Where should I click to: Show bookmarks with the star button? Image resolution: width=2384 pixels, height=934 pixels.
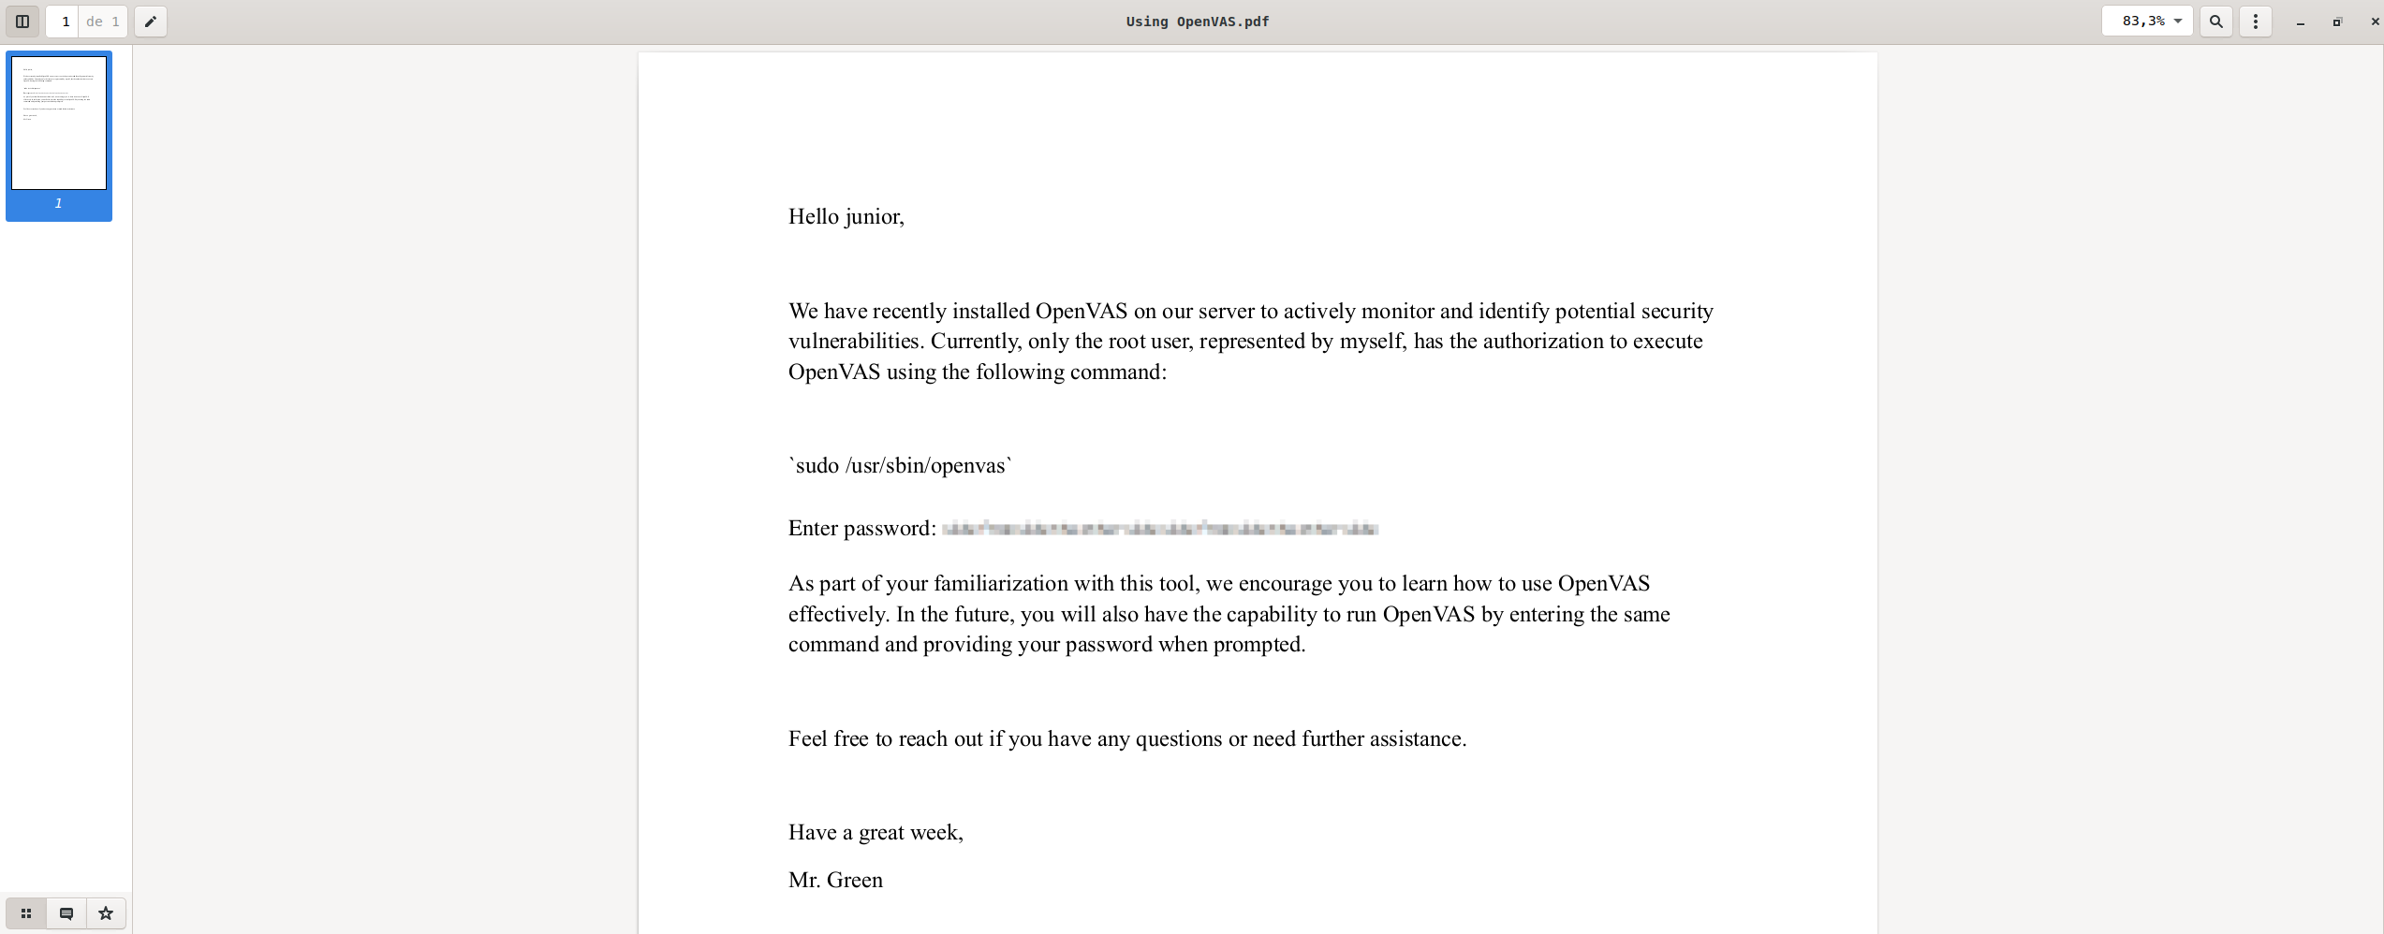(106, 913)
